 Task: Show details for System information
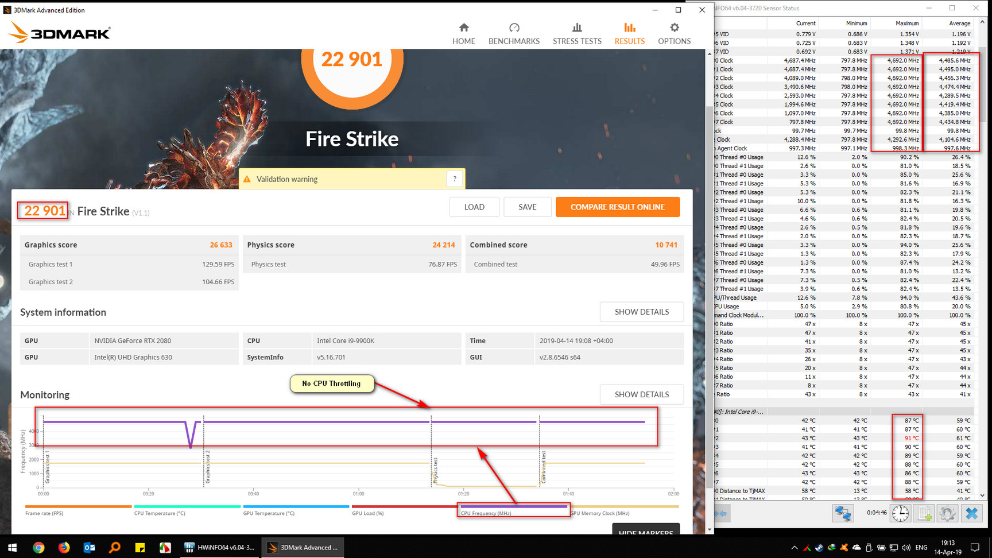641,312
